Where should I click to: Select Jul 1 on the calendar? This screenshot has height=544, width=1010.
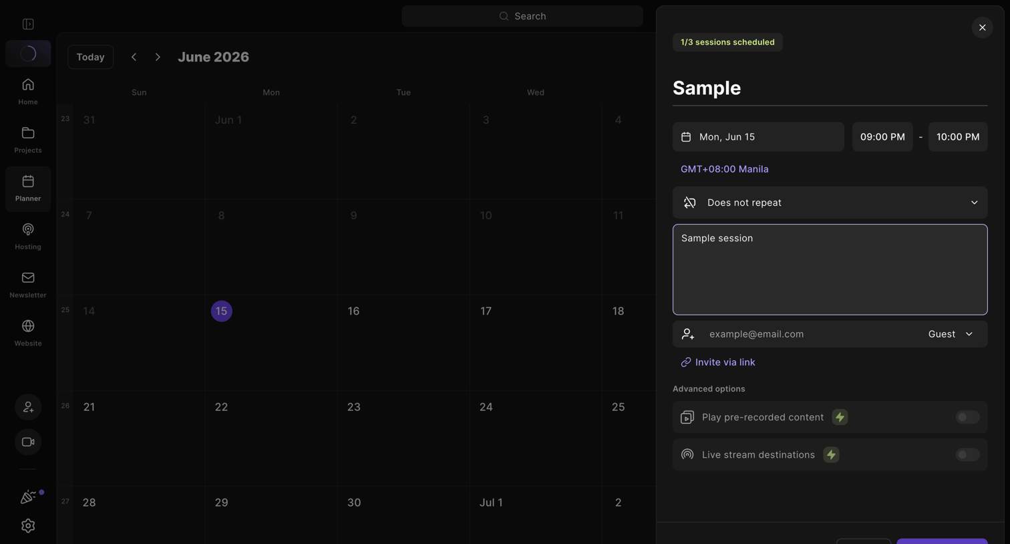click(x=491, y=503)
